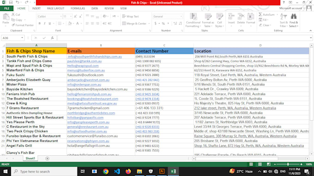Viewport: 314px width, 176px height.
Task: Open Google Chrome from taskbar
Action: 106,171
